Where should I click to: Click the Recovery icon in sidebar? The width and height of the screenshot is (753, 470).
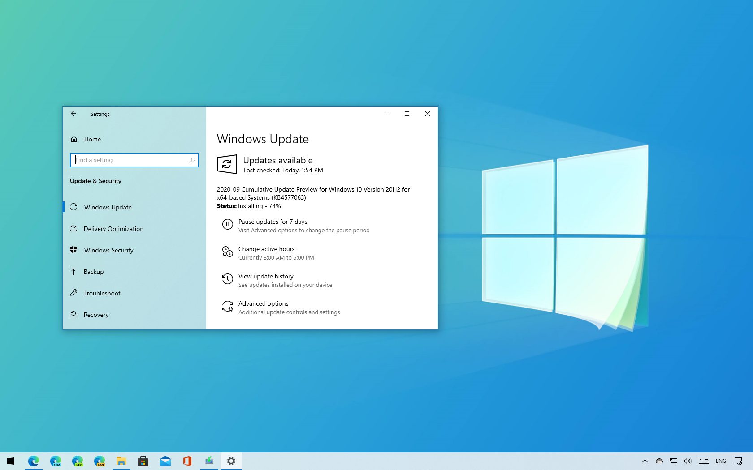[x=74, y=314]
